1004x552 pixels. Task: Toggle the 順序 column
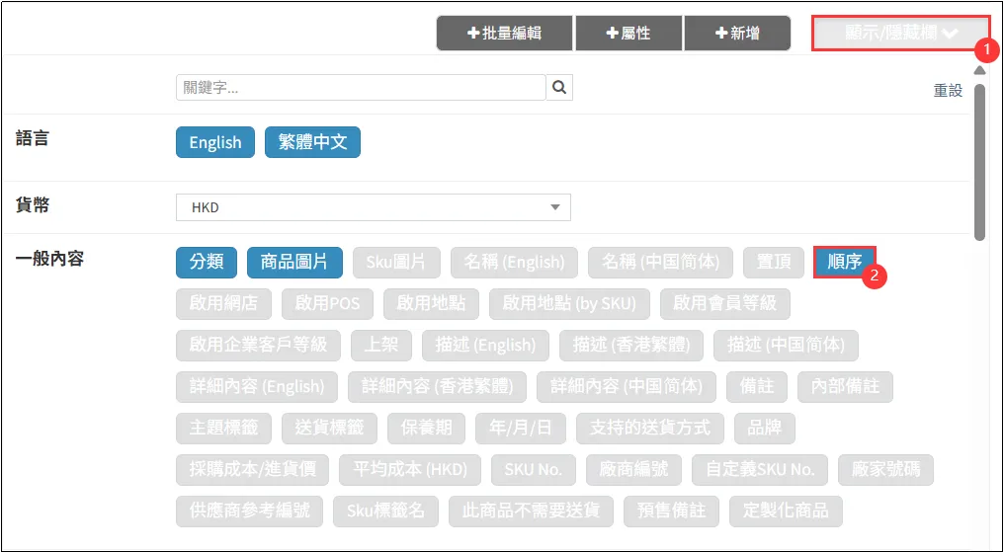(x=844, y=262)
